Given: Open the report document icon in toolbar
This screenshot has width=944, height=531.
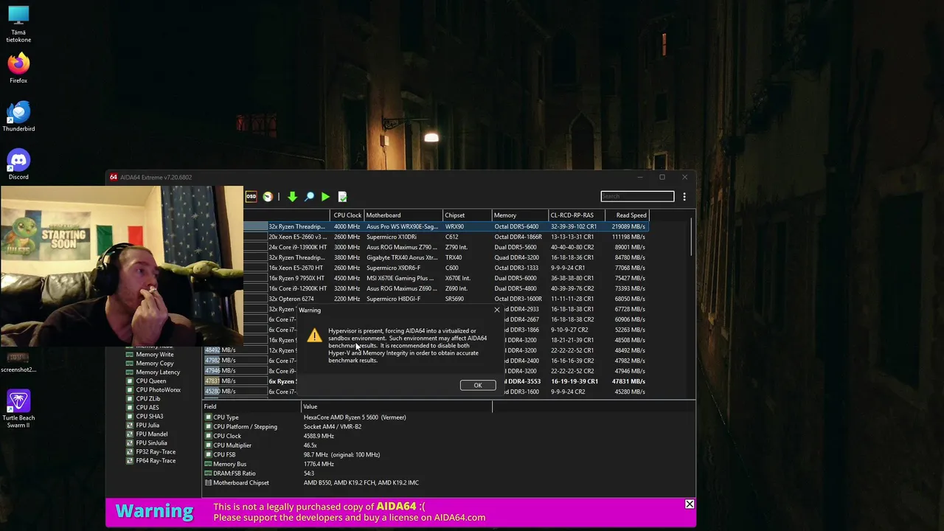Looking at the screenshot, I should click(342, 197).
